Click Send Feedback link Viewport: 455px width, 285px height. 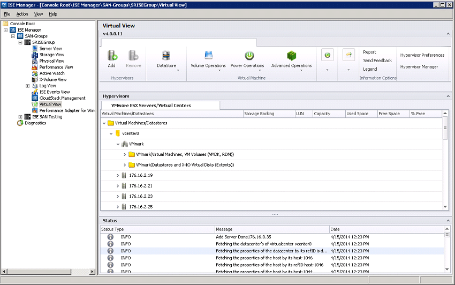coord(377,61)
